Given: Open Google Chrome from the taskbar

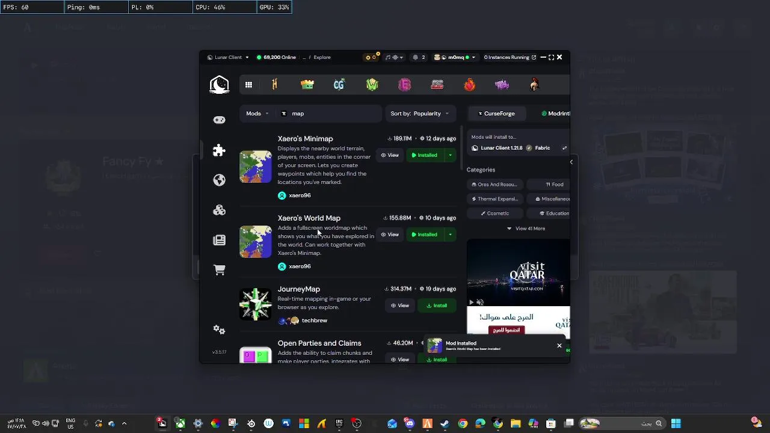Looking at the screenshot, I should click(463, 423).
